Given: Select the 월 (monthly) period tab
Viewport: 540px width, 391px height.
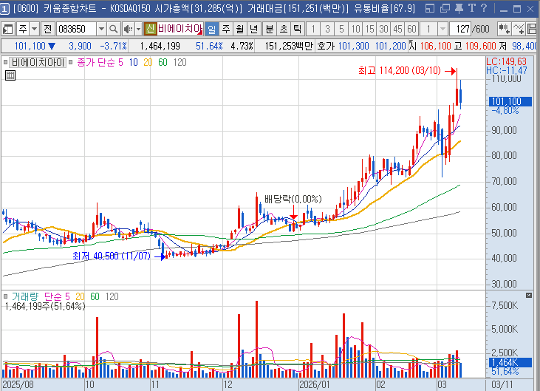Looking at the screenshot, I should coord(239,29).
